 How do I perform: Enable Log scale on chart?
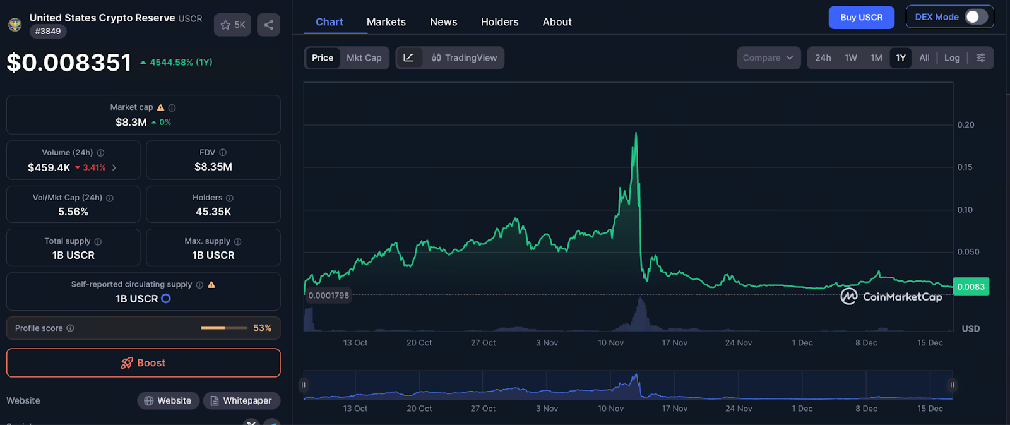tap(952, 57)
